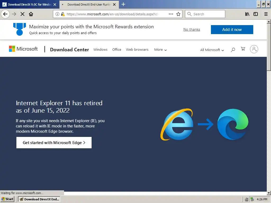This screenshot has width=271, height=203.
Task: Expand the More navigation dropdown
Action: coord(160,50)
